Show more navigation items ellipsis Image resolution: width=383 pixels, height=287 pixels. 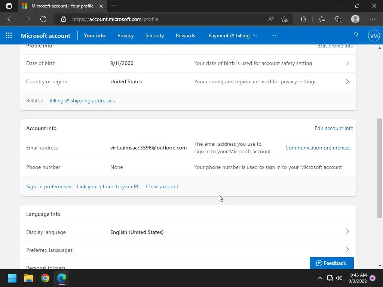point(273,36)
